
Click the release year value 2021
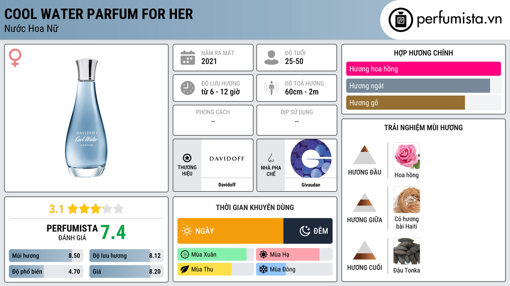(x=209, y=61)
